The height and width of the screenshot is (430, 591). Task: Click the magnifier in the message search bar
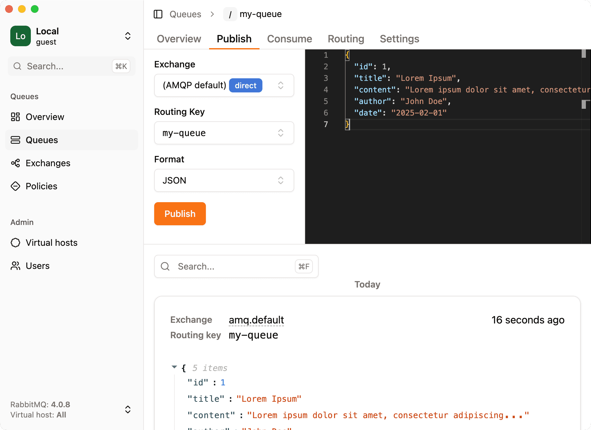click(165, 266)
